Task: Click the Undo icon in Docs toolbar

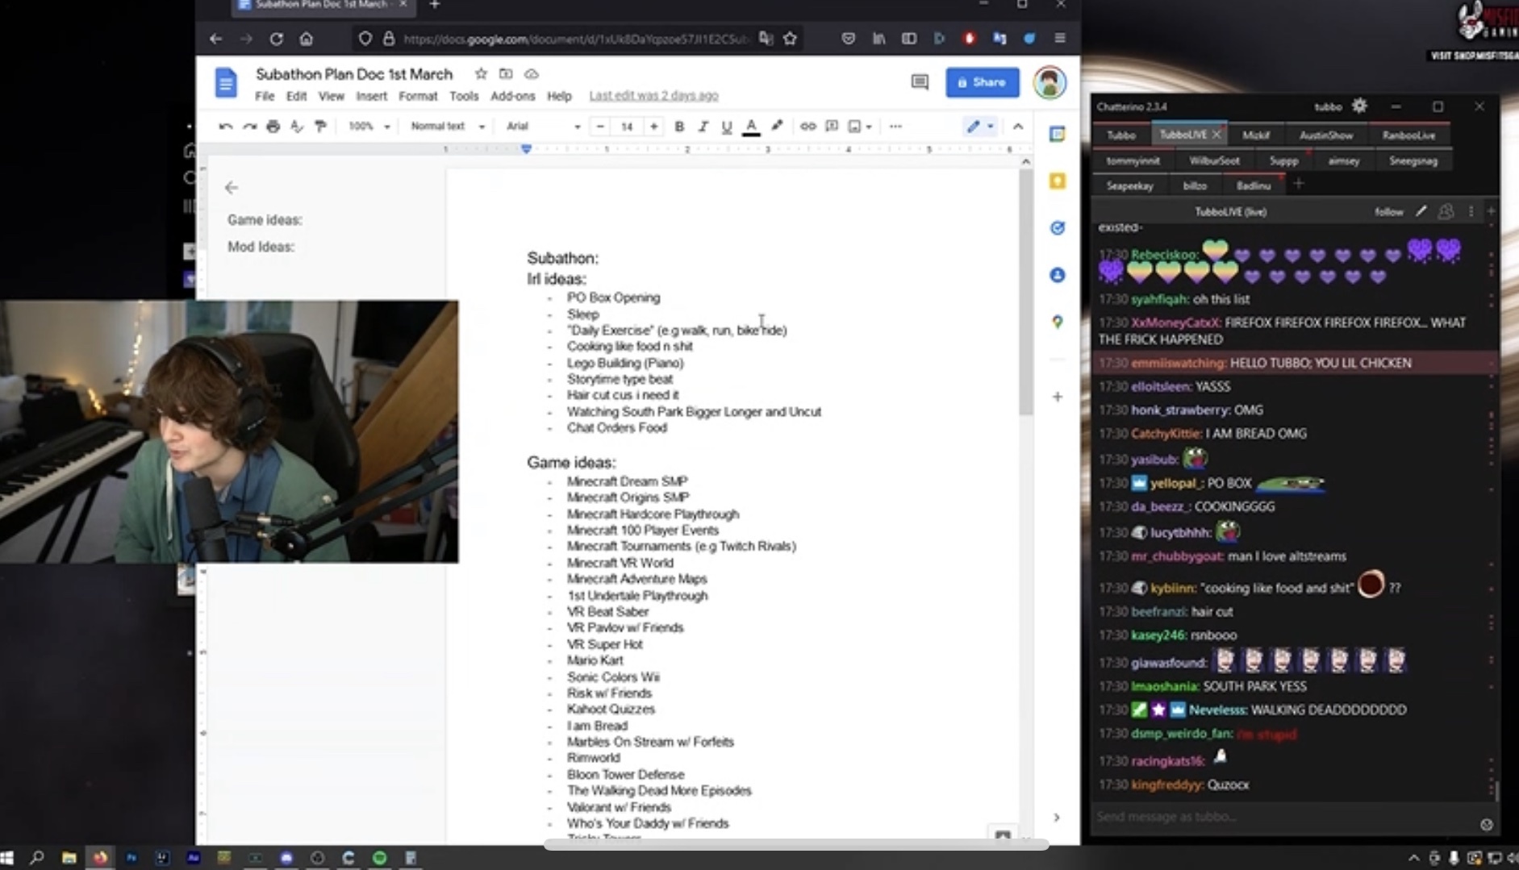Action: (226, 127)
